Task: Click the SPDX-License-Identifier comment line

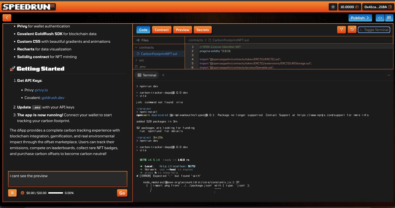Action: (220, 47)
